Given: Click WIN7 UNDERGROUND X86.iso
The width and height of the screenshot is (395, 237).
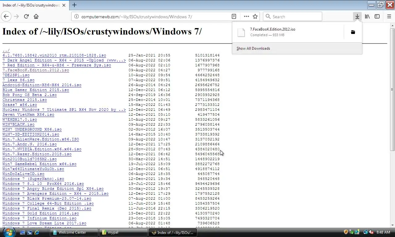Looking at the screenshot, I should (32, 129).
